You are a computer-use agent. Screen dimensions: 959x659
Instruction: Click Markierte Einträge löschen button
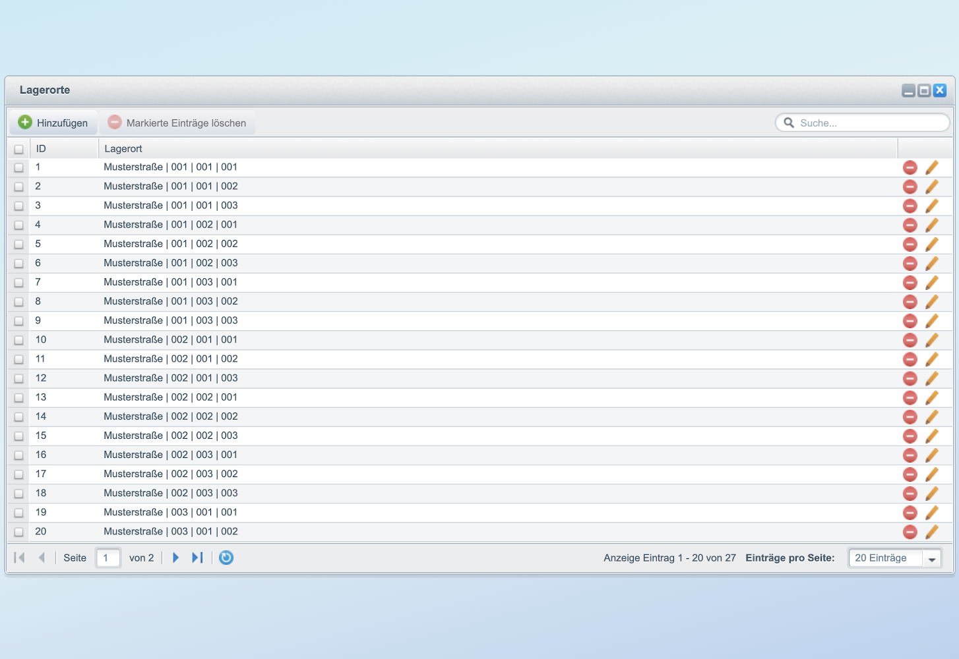point(177,123)
